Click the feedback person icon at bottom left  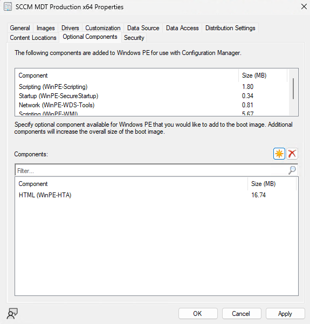[x=12, y=313]
